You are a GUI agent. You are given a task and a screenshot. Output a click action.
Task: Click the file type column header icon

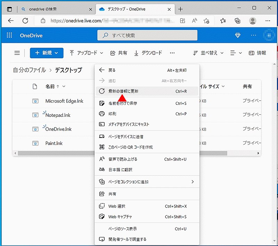[x=35, y=86]
